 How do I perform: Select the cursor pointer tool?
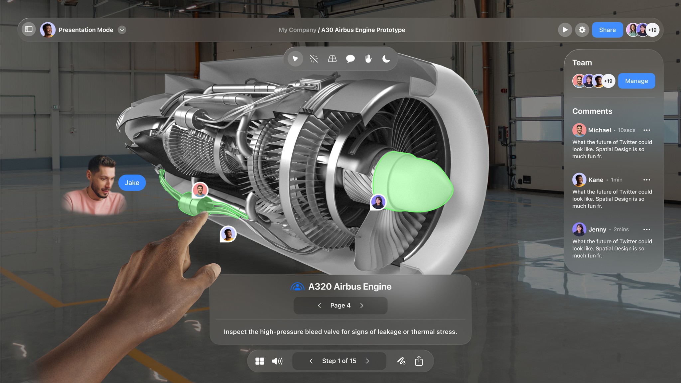click(x=295, y=59)
